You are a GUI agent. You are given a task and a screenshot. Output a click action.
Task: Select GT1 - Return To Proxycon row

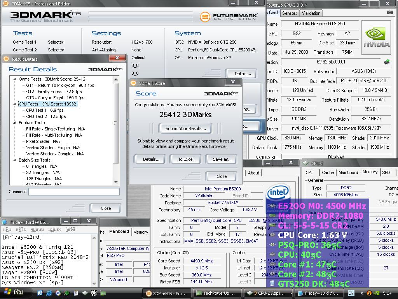[60, 85]
